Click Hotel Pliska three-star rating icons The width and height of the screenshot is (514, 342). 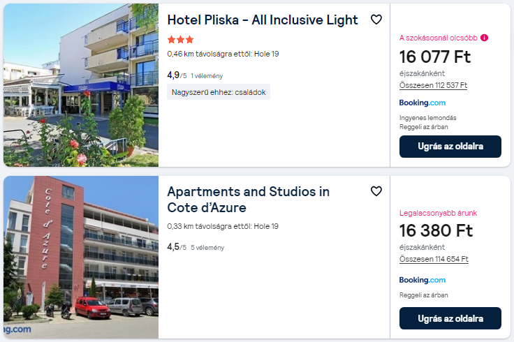pos(180,40)
